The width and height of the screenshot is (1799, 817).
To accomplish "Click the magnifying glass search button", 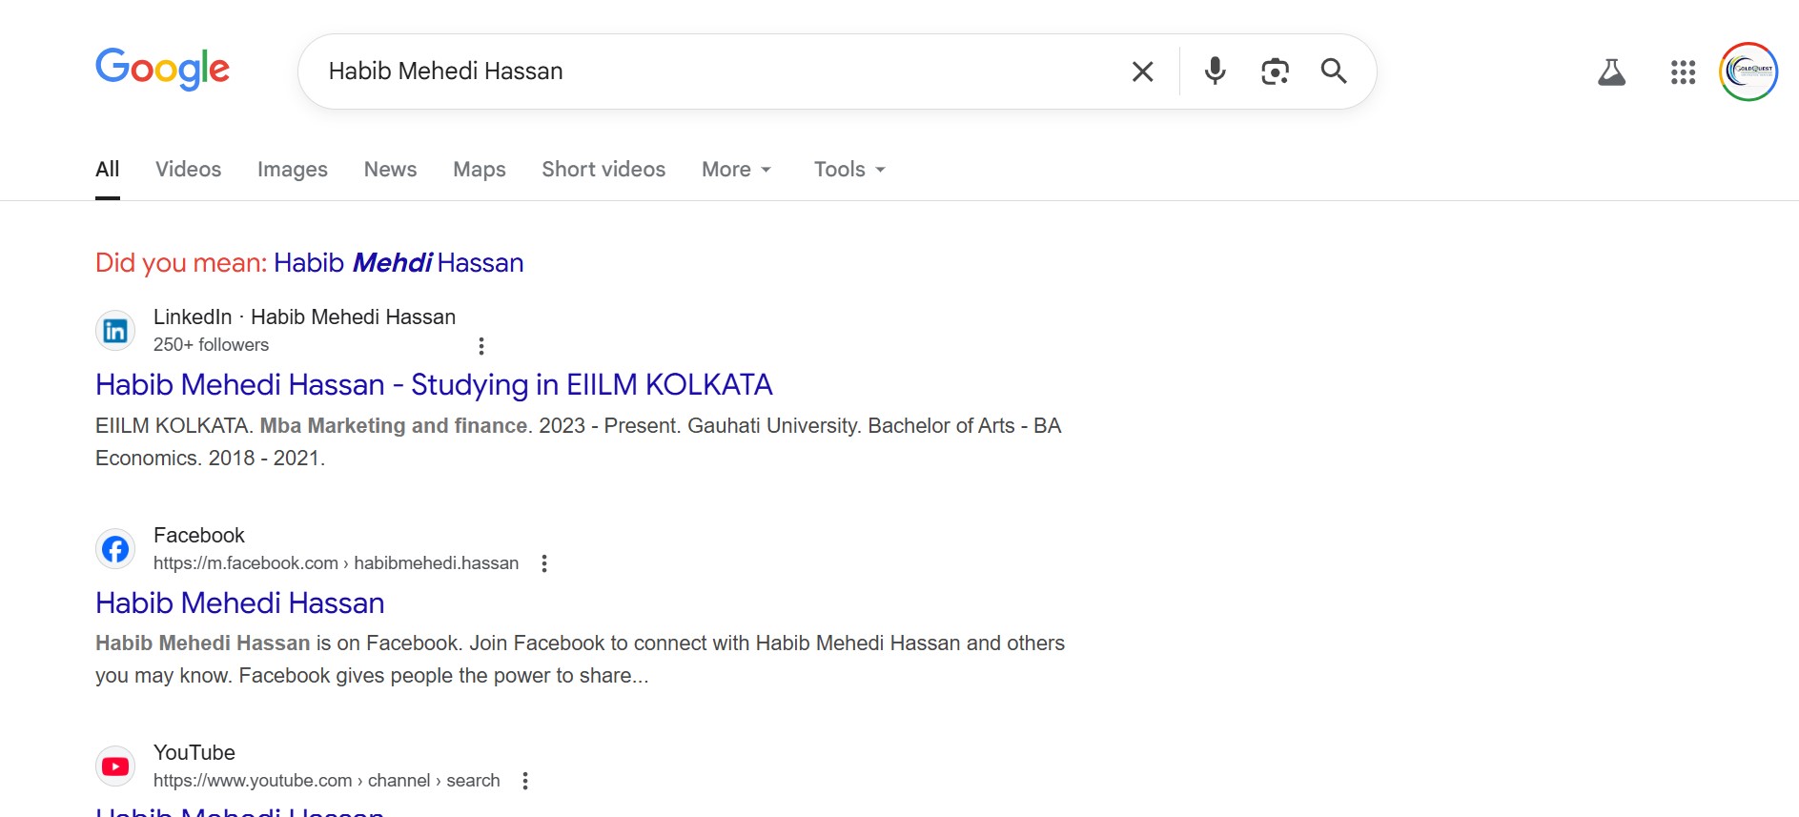I will 1334,71.
